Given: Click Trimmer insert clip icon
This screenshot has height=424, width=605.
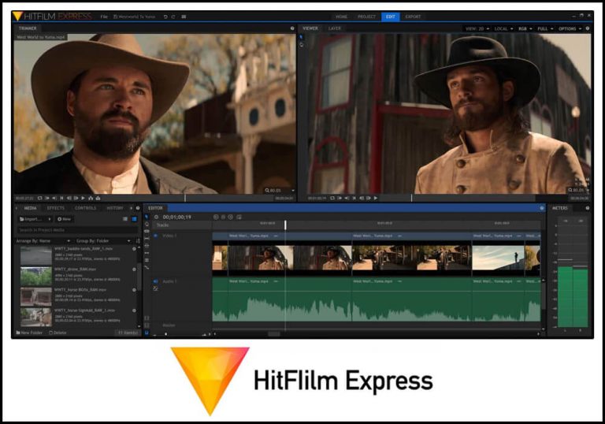Looking at the screenshot, I should [x=91, y=198].
